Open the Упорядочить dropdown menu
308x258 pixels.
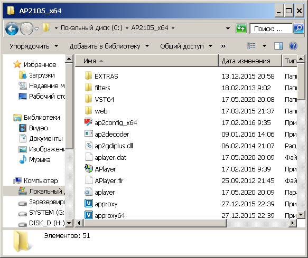tap(34, 46)
